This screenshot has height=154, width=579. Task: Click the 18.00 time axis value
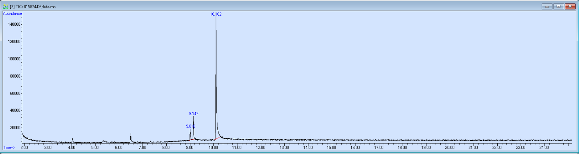tap(402, 147)
